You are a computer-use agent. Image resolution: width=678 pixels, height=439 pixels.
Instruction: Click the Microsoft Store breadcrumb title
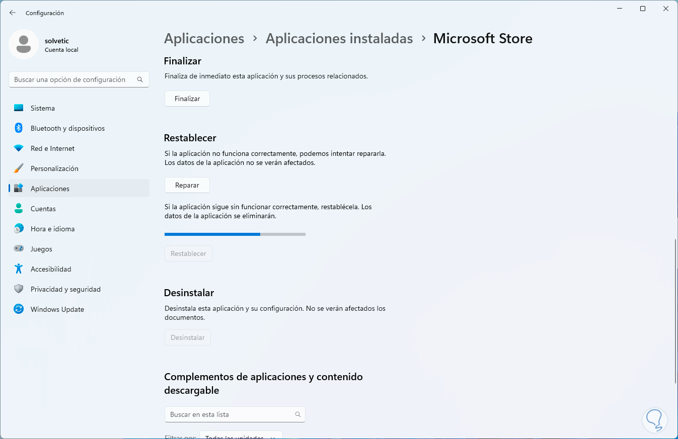point(483,39)
